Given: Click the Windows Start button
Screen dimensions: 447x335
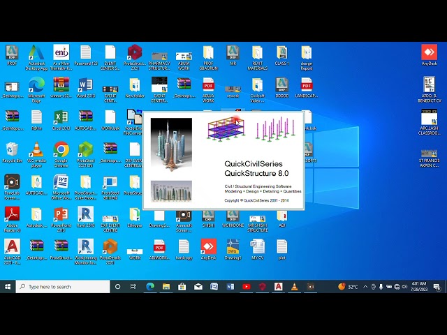Looking at the screenshot, I should [8, 287].
